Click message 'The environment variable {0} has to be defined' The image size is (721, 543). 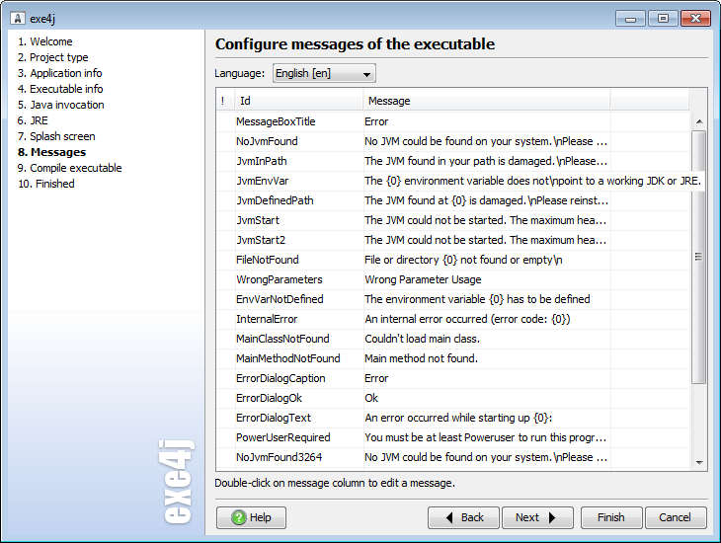(477, 300)
